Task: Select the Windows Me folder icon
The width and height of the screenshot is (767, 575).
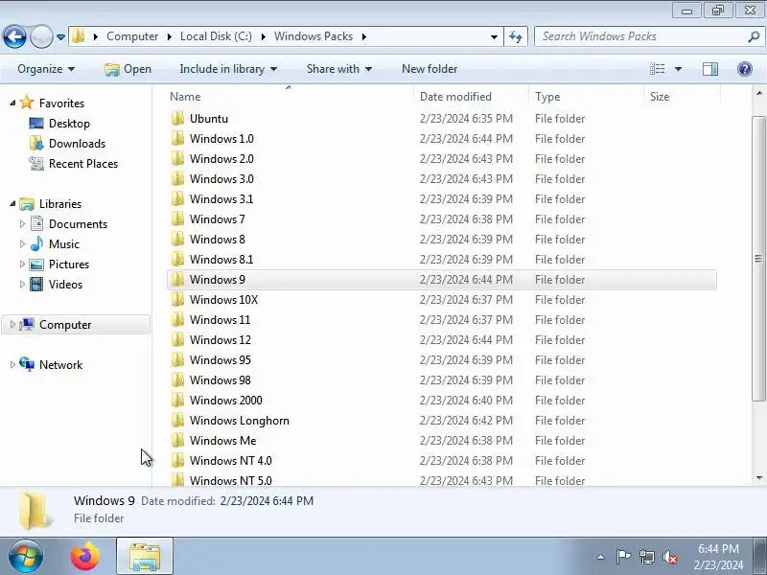Action: coord(178,441)
